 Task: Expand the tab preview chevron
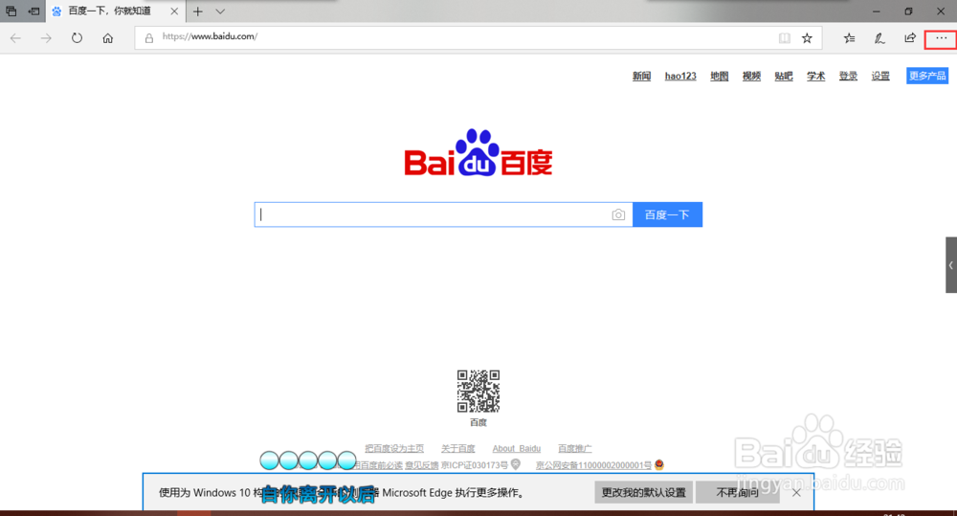tap(220, 11)
